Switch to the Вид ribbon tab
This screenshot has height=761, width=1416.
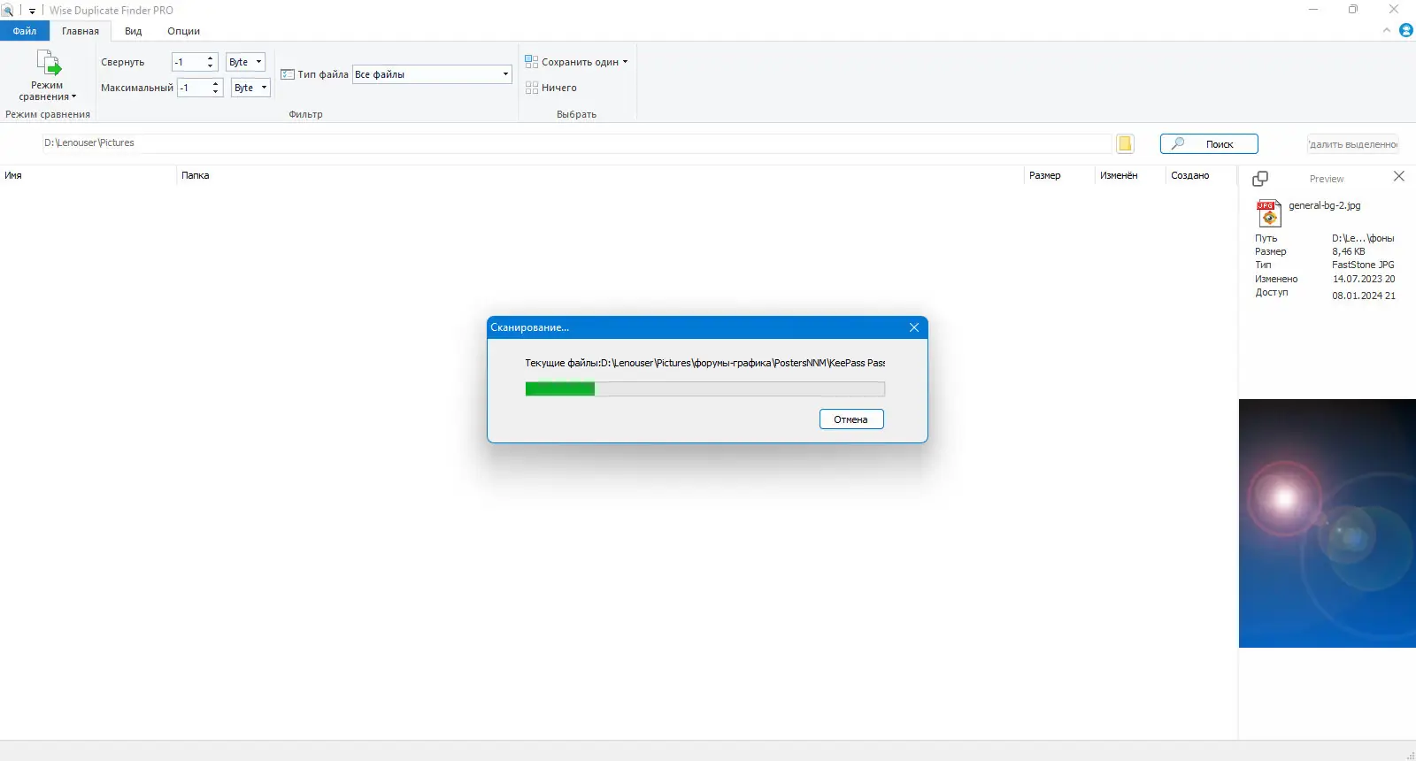(133, 31)
